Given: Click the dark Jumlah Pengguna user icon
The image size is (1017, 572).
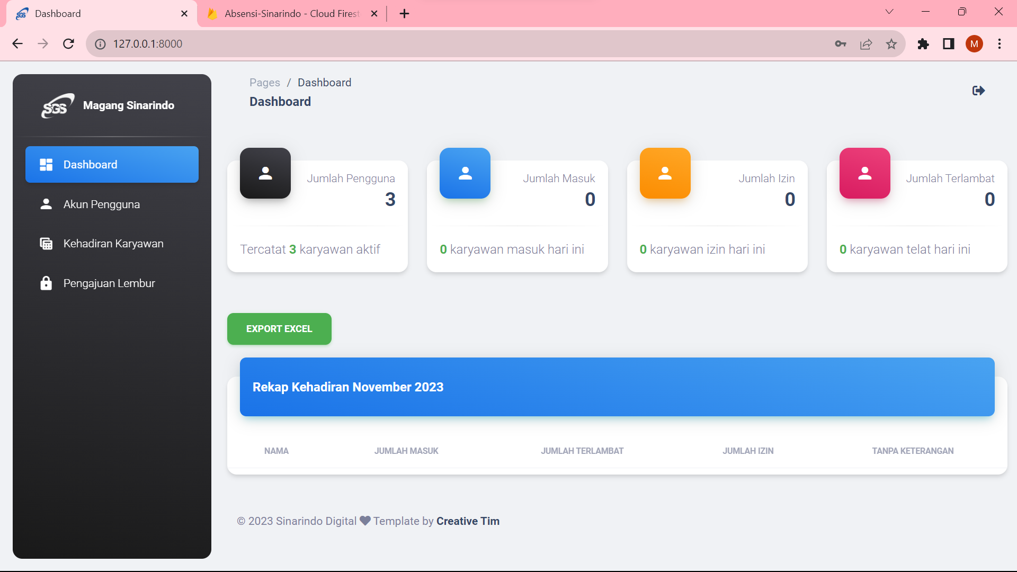Looking at the screenshot, I should pyautogui.click(x=265, y=173).
